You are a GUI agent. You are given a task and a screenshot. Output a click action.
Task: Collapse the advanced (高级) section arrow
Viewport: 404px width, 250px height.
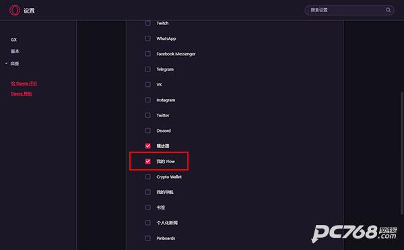click(6, 63)
